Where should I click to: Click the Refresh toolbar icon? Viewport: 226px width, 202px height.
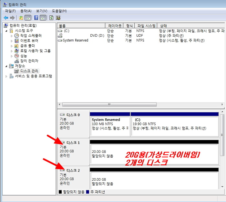pos(51,18)
